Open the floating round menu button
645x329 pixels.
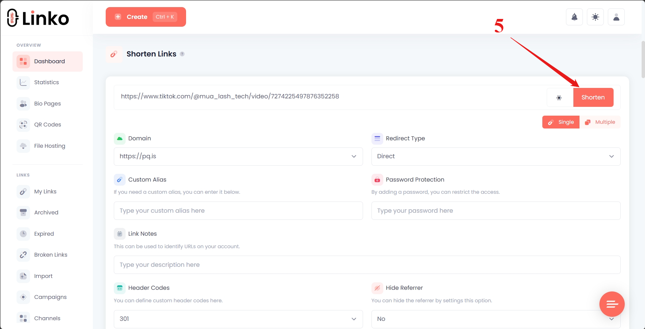click(x=612, y=304)
